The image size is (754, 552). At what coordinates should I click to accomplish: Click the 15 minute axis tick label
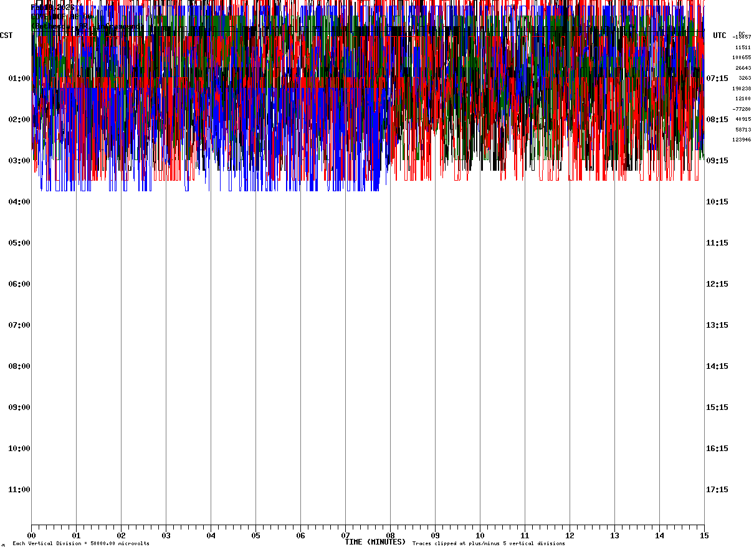pos(704,536)
